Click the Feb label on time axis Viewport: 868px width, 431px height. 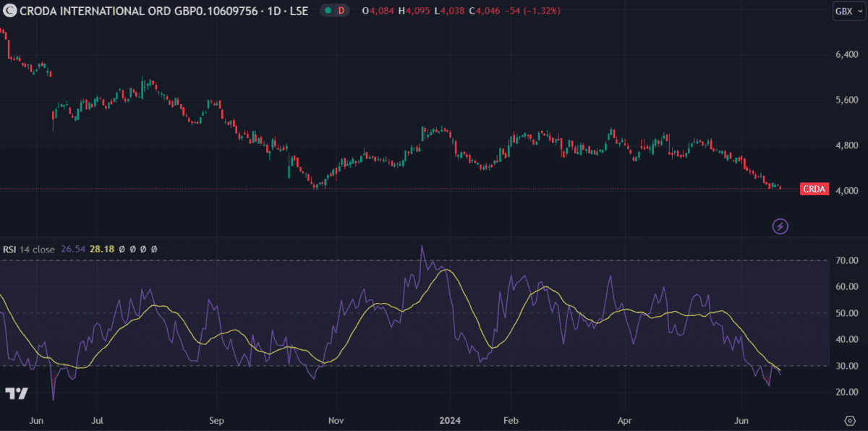coord(511,420)
